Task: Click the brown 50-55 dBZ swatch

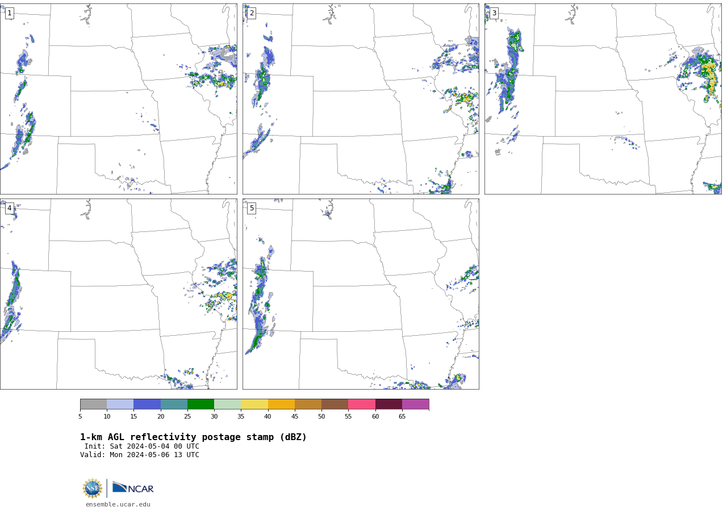Action: pos(335,404)
